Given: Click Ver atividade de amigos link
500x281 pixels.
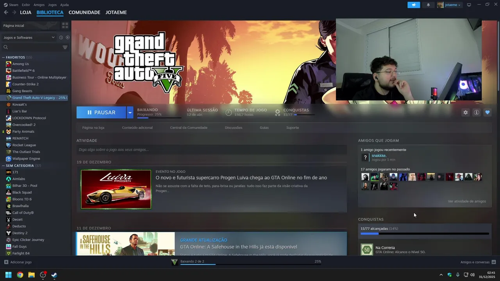Looking at the screenshot, I should (x=467, y=201).
